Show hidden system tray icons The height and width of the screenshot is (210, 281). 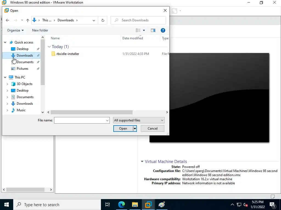point(232,205)
